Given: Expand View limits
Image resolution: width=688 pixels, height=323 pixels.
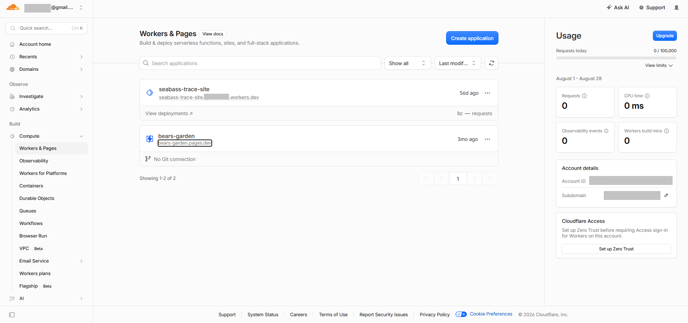Looking at the screenshot, I should tap(659, 65).
